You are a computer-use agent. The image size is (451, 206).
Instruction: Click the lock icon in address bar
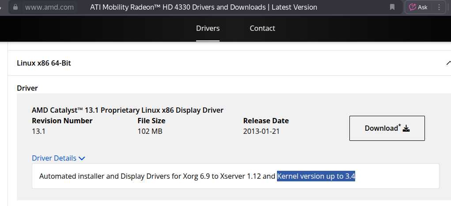[15, 7]
